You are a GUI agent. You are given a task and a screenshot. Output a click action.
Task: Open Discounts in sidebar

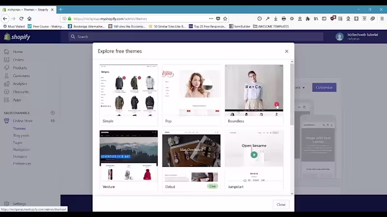[21, 92]
